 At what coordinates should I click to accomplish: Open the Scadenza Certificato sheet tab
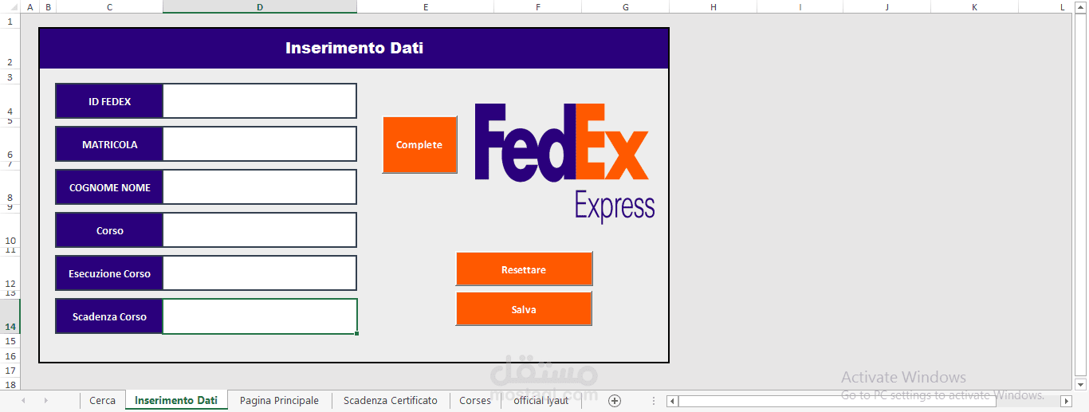click(391, 400)
